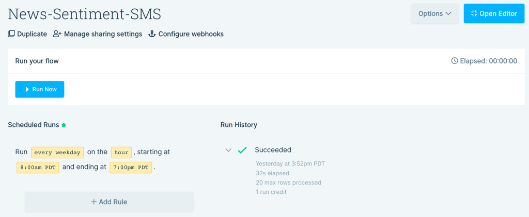
Task: Click the green Succeeded checkmark icon
Action: coord(242,150)
